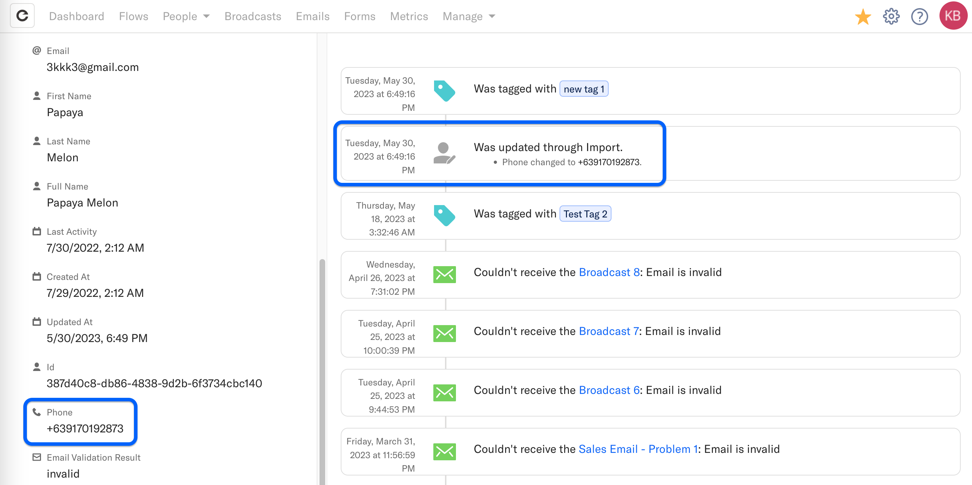Viewport: 972px width, 485px height.
Task: Click the person icon next to First Name
Action: click(37, 96)
